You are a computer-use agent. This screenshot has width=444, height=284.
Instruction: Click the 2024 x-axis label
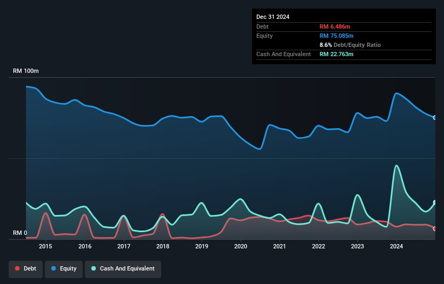tap(396, 246)
